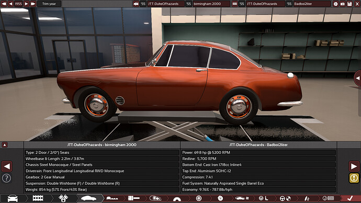
Task: Click the JTT-DukeOfhazards - Badboi2liter header
Action: pos(258,145)
